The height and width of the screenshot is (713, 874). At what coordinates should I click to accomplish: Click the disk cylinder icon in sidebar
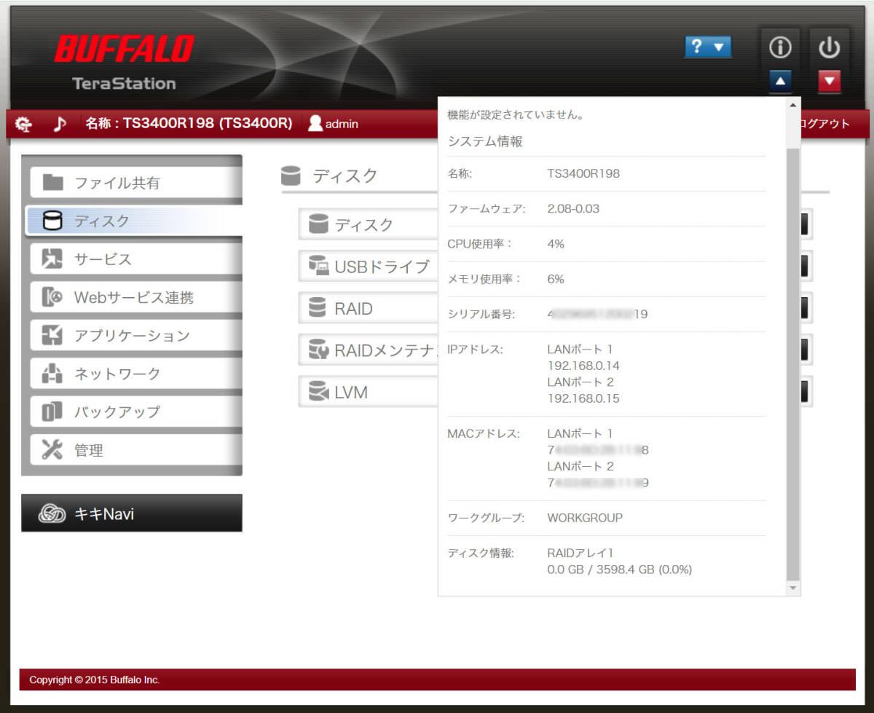(x=52, y=221)
